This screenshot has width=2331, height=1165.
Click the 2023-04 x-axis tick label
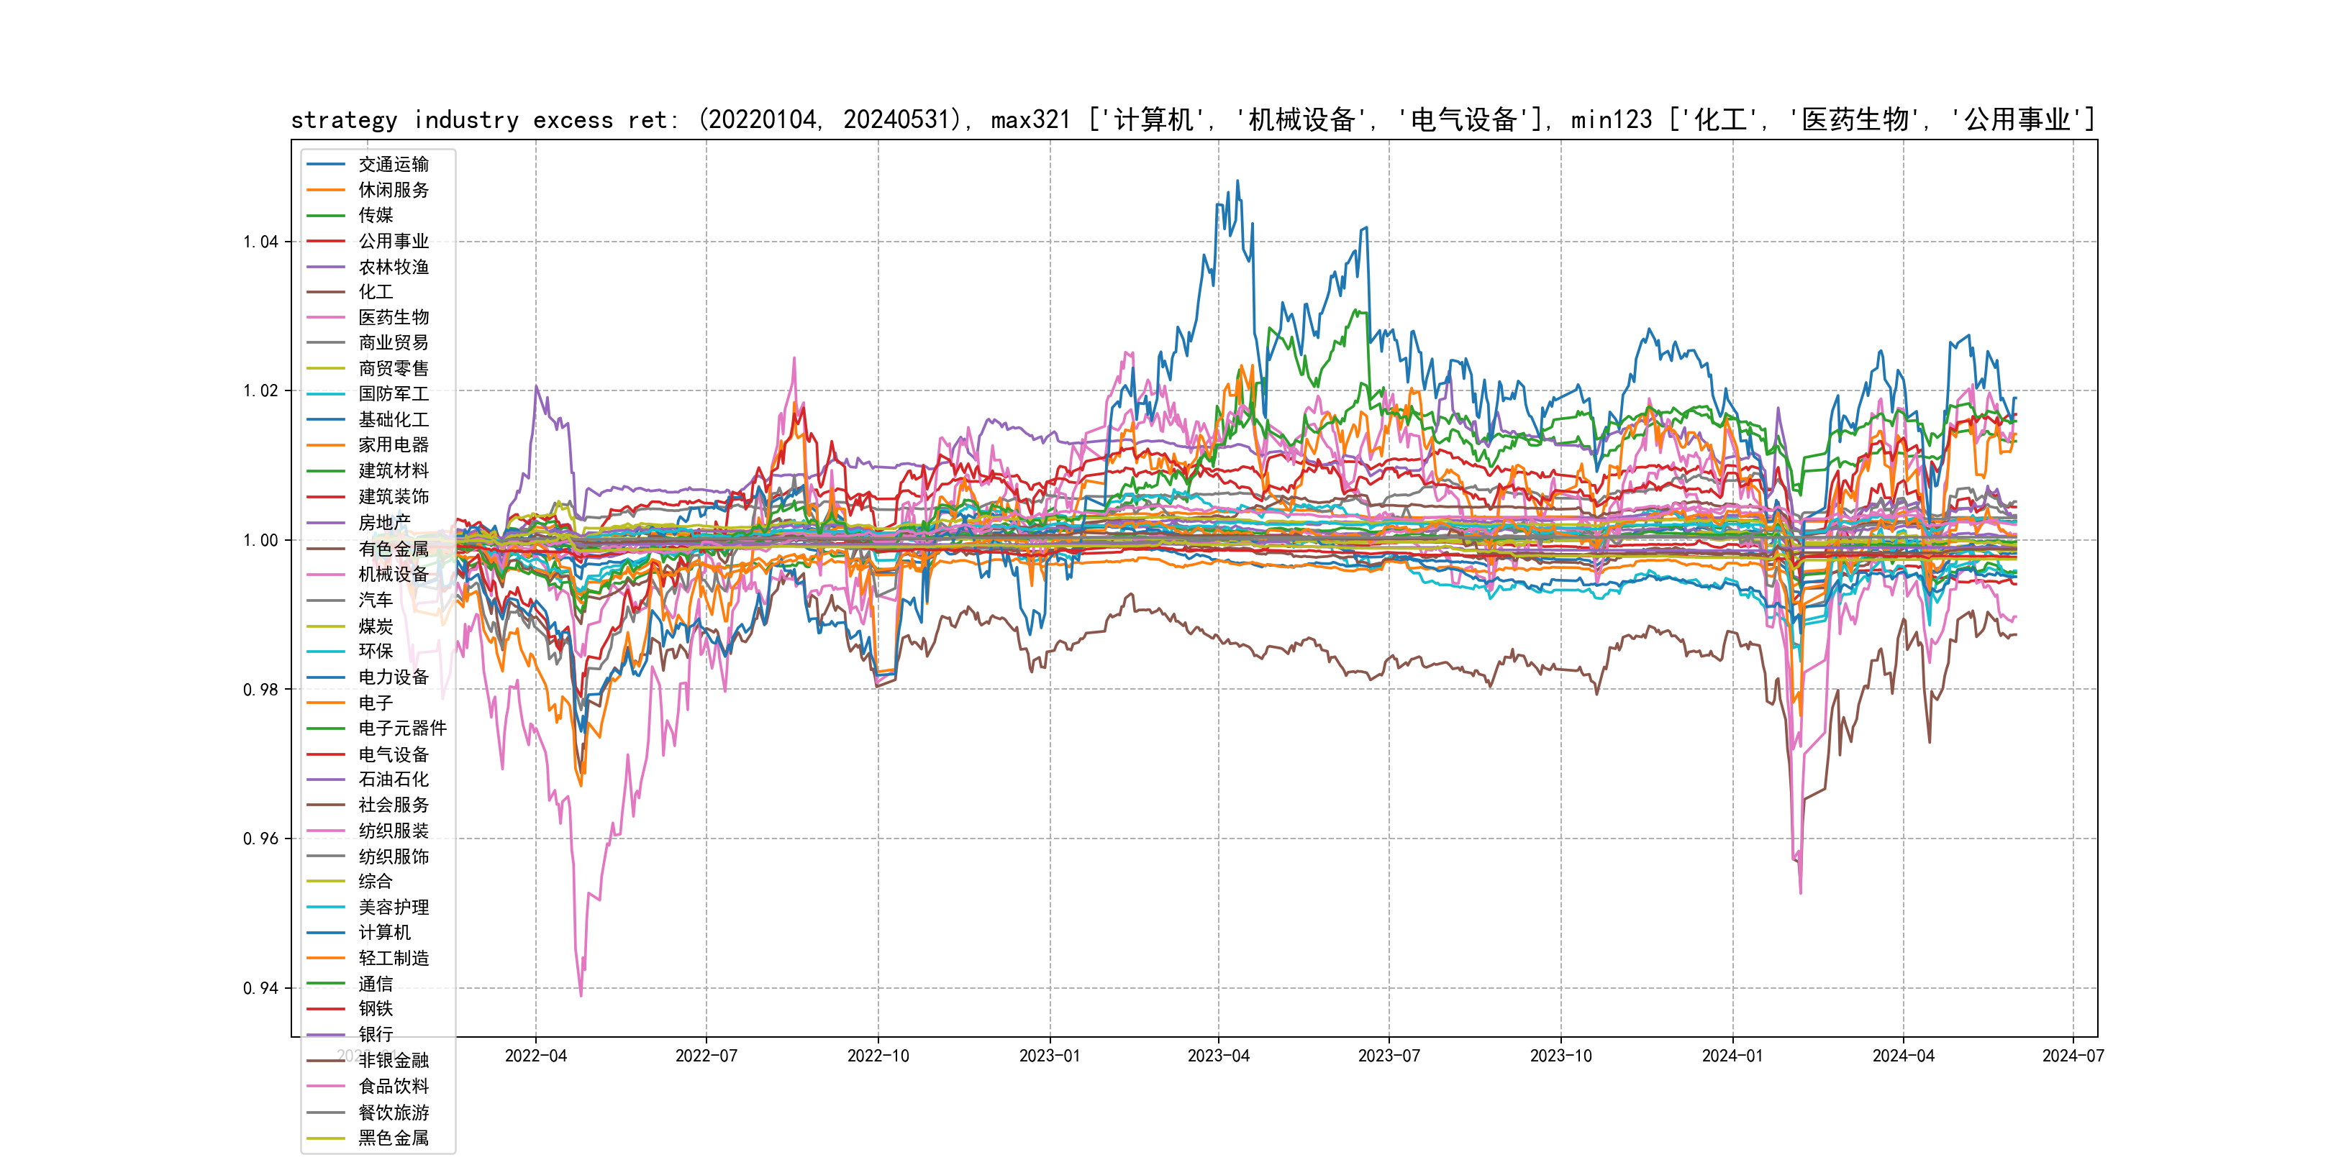pos(1218,1056)
